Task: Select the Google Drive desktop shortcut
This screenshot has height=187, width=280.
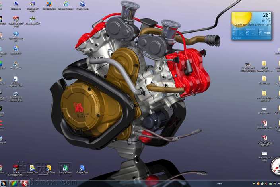Action: [x=32, y=169]
